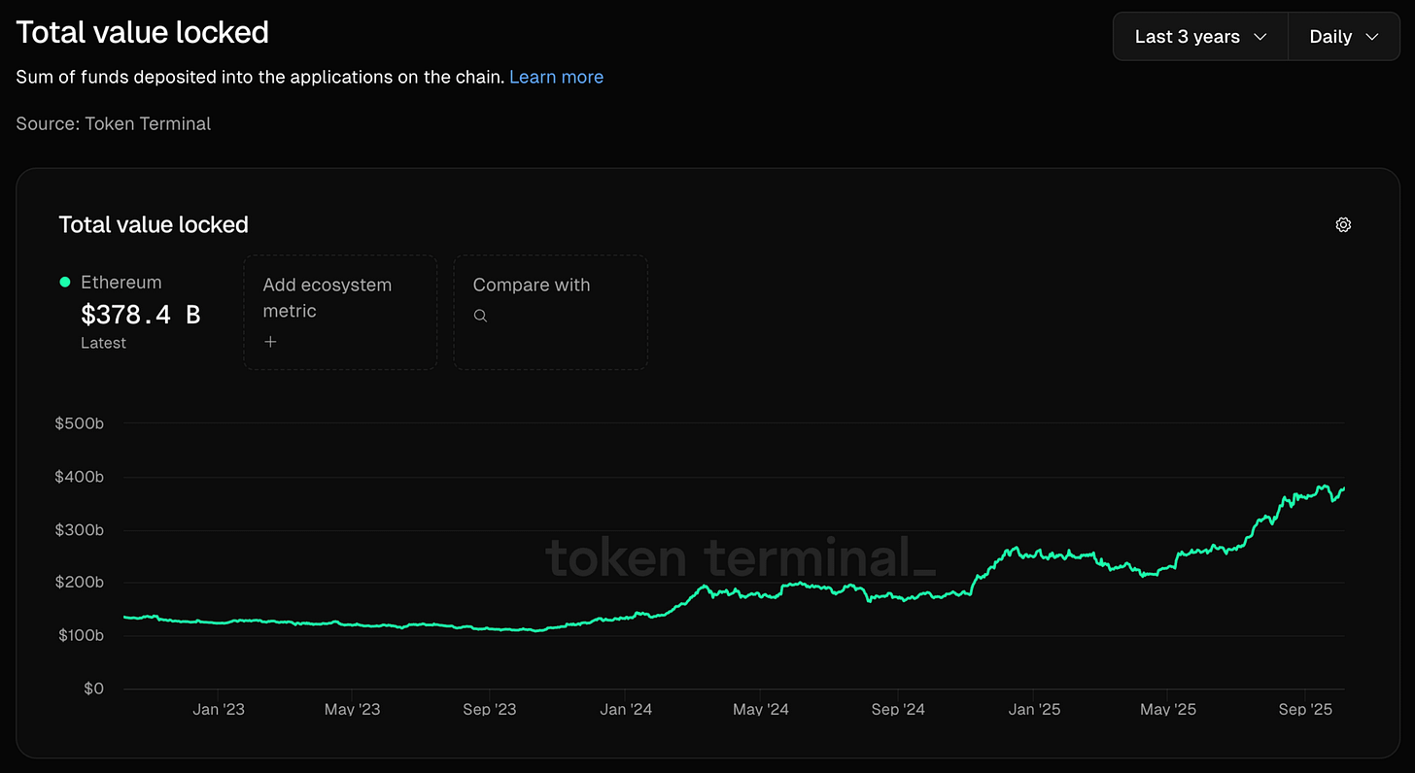Click the chevron next to Last 3 years

click(x=1260, y=37)
